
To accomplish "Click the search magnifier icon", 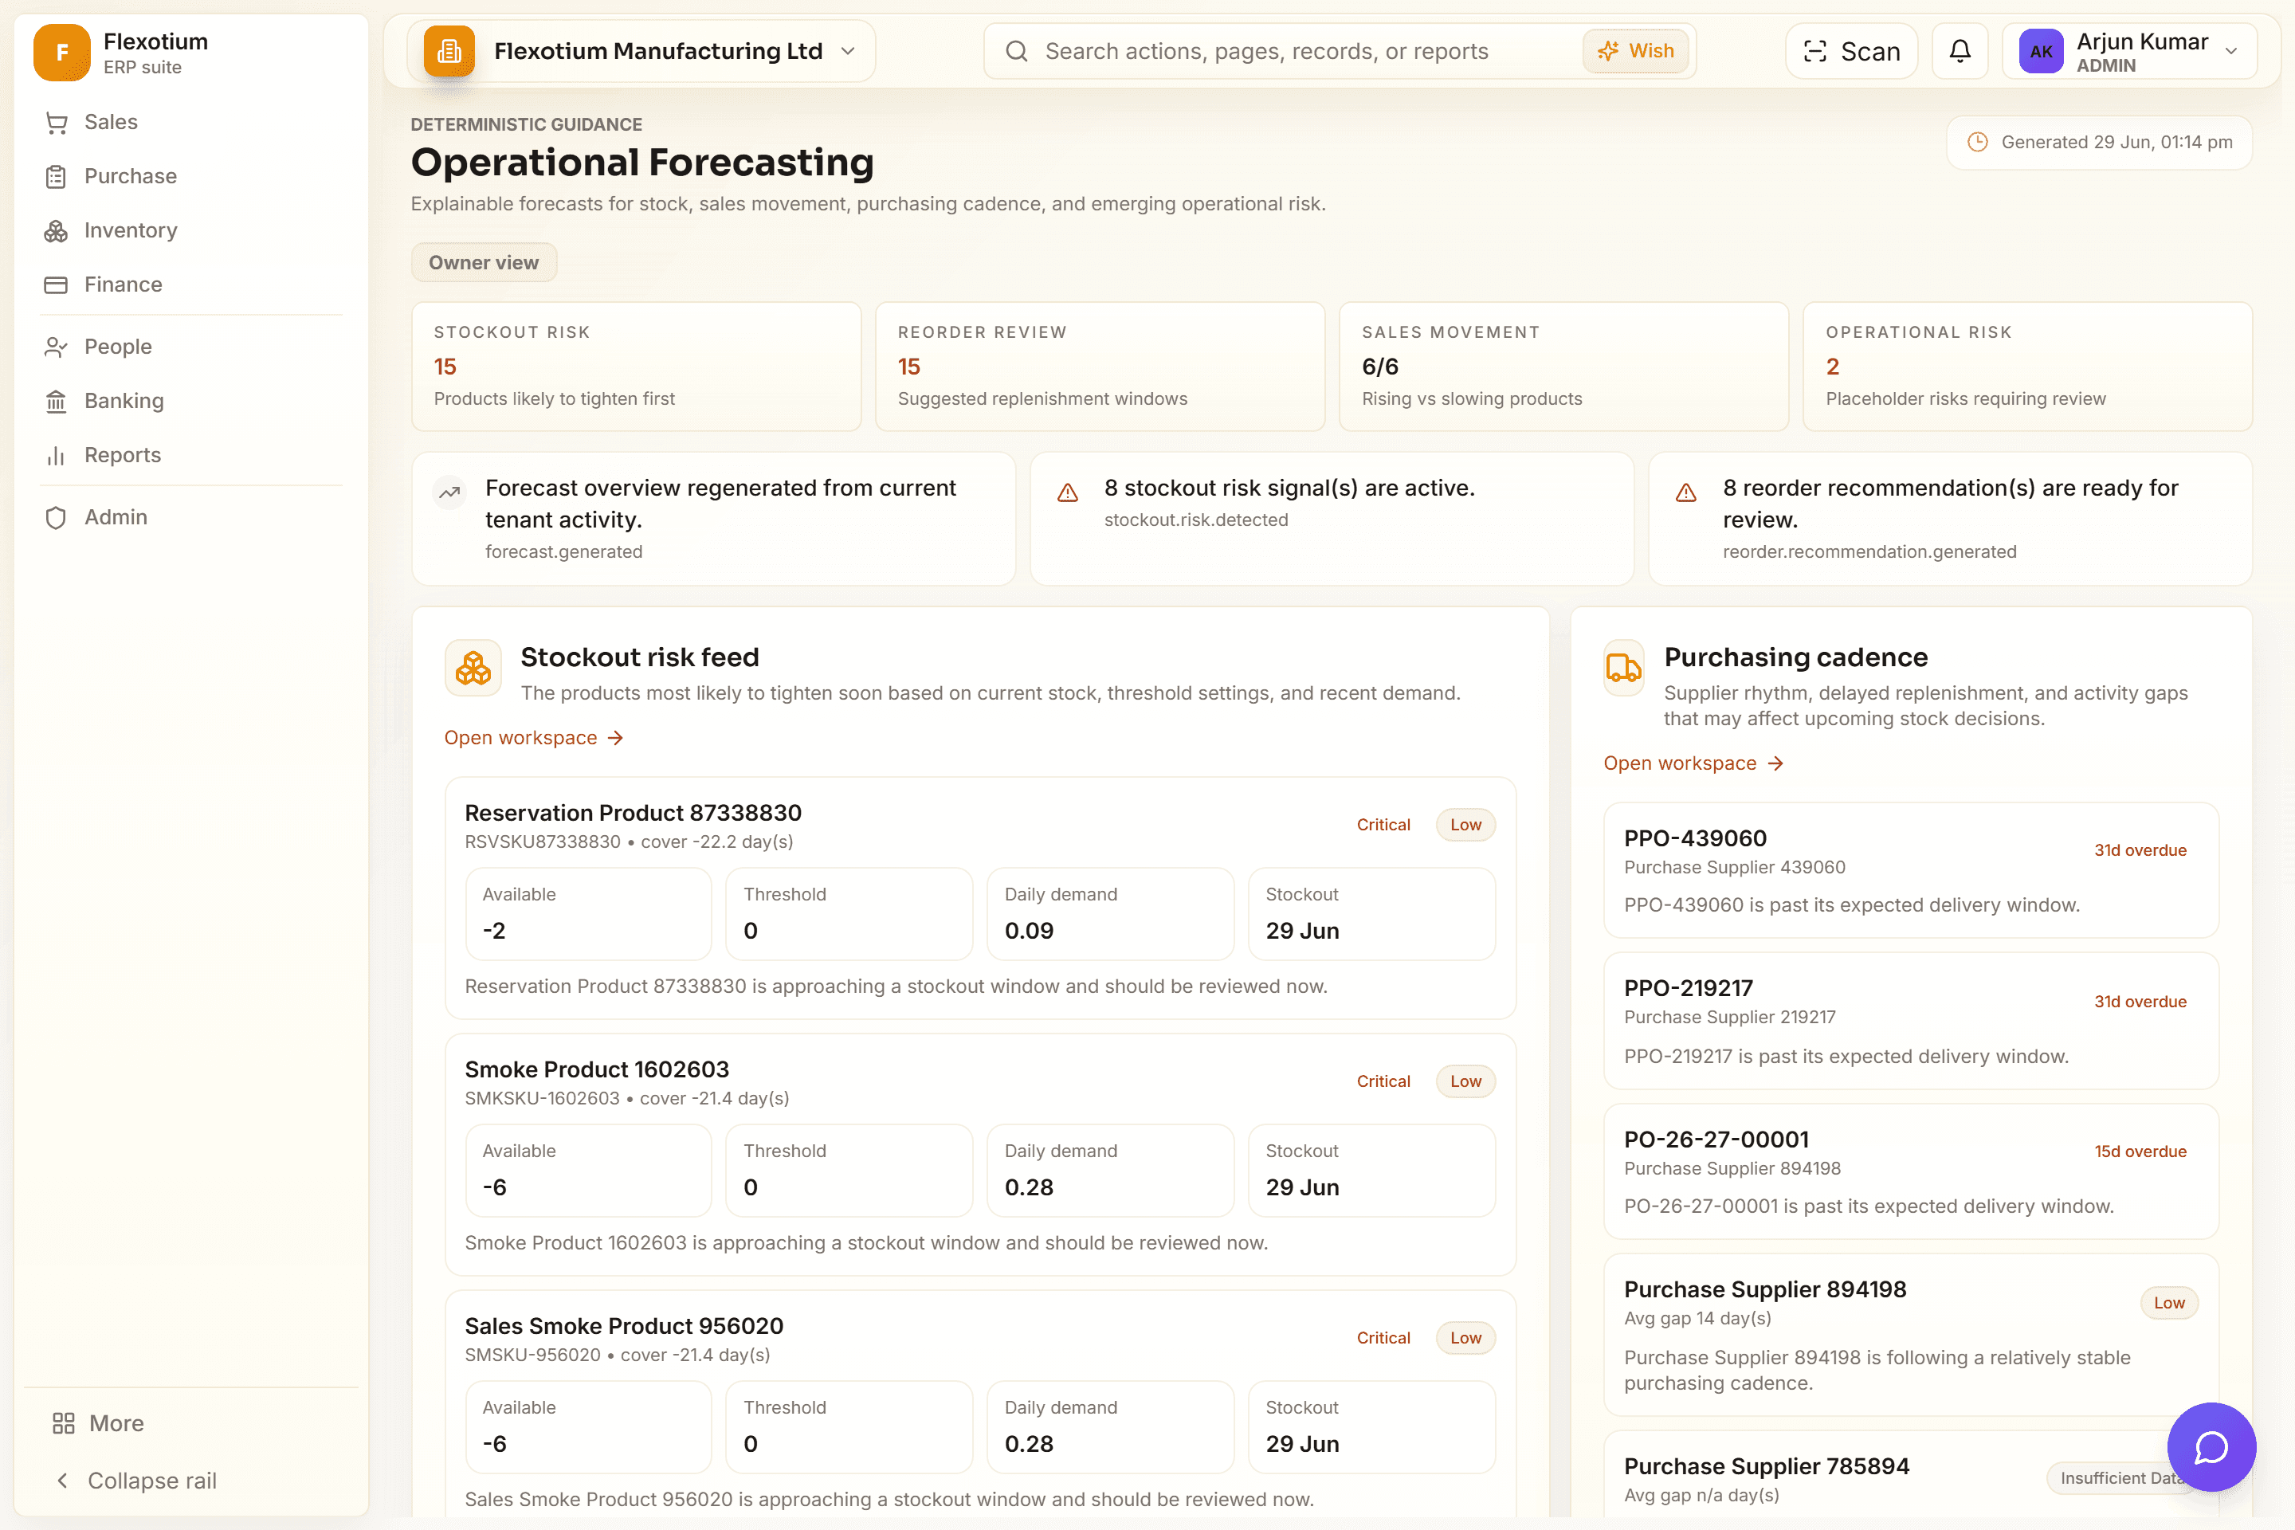I will point(1017,52).
